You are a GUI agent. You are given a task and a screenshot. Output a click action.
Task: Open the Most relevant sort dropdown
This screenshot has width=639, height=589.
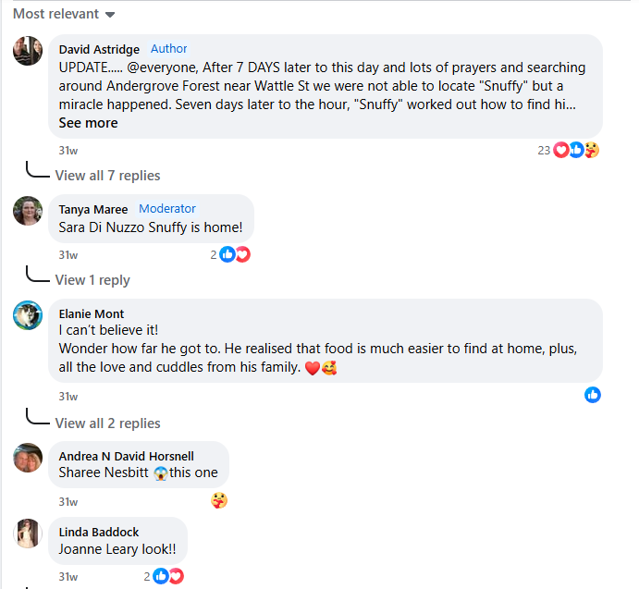64,14
